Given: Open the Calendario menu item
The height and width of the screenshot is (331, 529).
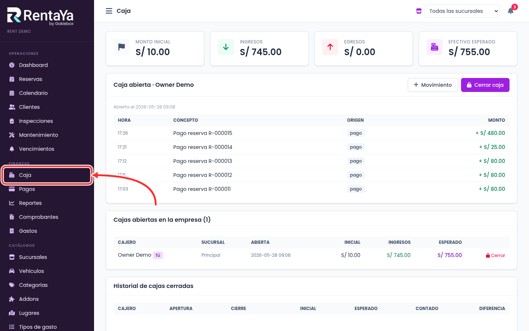Looking at the screenshot, I should 47,93.
